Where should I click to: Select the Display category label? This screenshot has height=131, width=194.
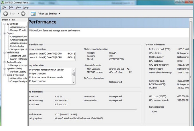tap(10, 33)
